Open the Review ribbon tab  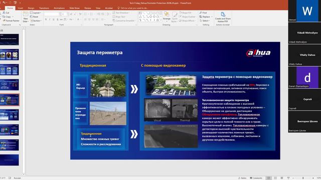click(x=88, y=8)
